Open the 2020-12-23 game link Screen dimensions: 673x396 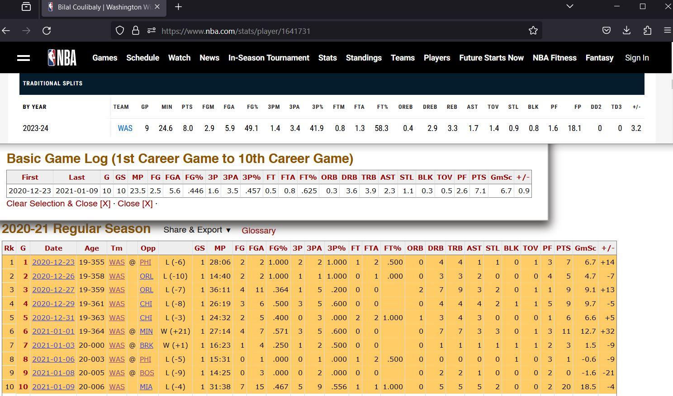pos(53,262)
